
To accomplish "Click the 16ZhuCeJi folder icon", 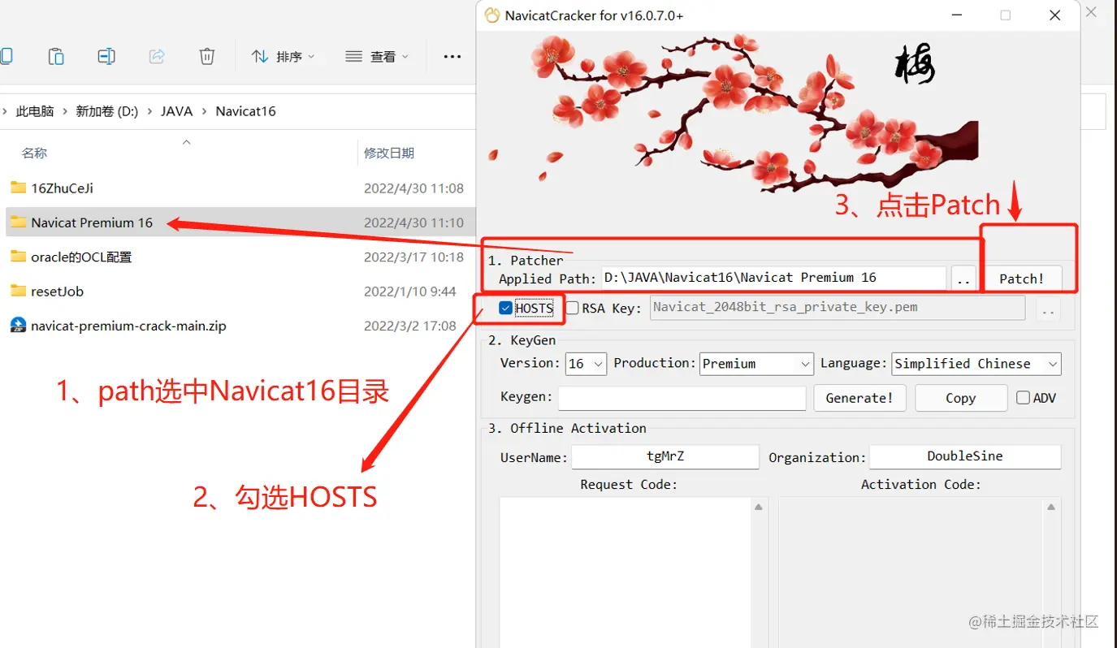I will pos(19,188).
